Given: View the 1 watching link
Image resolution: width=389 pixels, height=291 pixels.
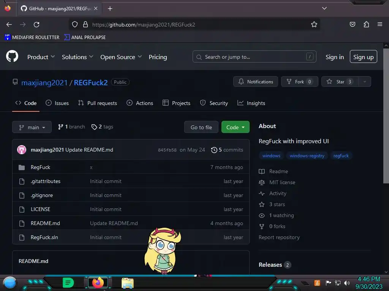Looking at the screenshot, I should 277,215.
